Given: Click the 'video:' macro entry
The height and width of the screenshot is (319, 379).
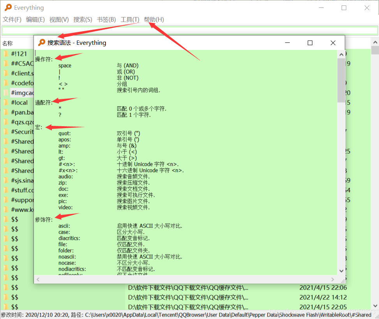Looking at the screenshot, I should pyautogui.click(x=65, y=208).
